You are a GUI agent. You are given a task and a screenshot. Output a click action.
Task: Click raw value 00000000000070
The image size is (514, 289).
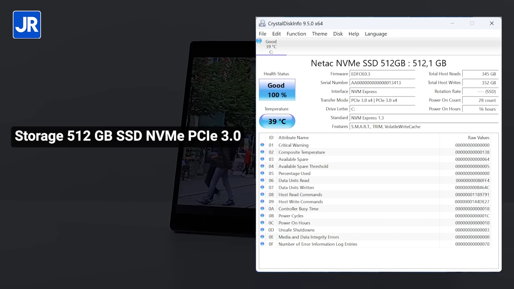(472, 244)
